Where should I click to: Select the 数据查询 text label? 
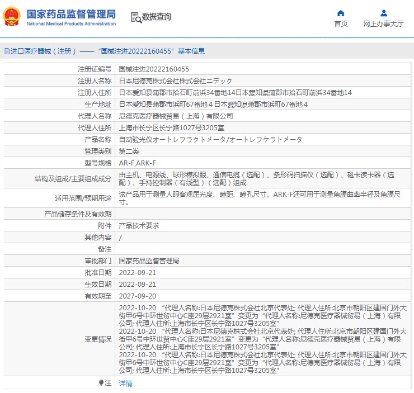tap(157, 17)
